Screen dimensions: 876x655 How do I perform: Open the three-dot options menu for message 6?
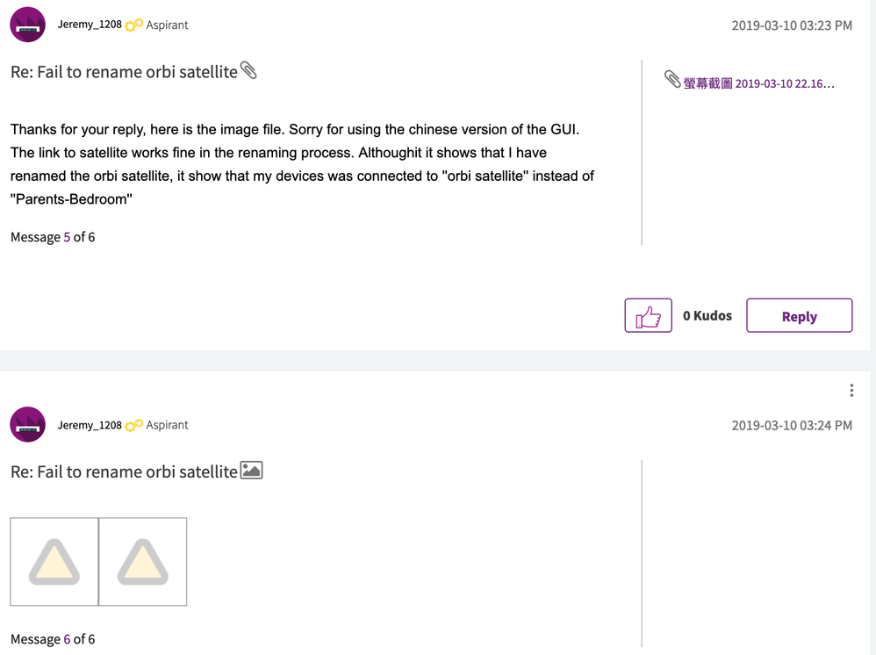pyautogui.click(x=851, y=391)
